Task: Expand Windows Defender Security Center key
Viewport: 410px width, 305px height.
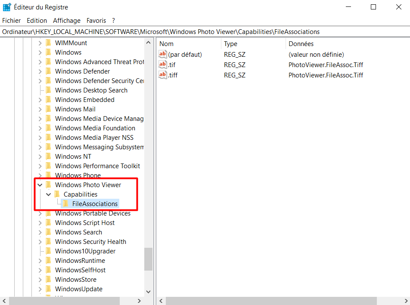Action: tap(40, 81)
